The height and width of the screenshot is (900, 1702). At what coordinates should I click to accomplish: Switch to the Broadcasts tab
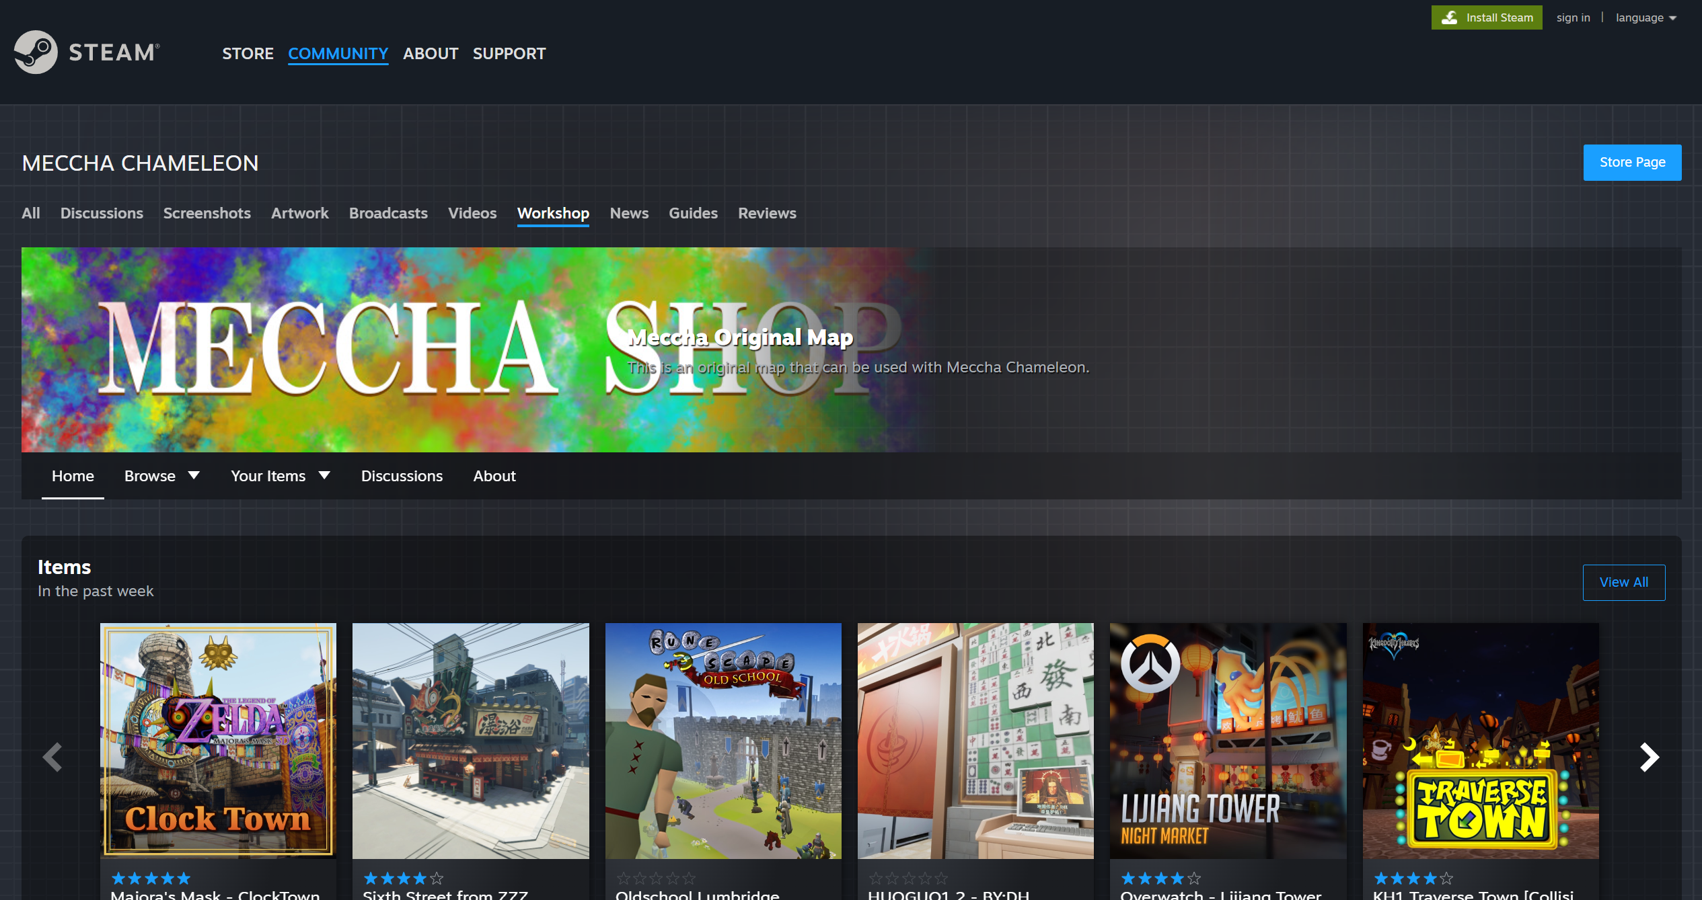[x=388, y=213]
